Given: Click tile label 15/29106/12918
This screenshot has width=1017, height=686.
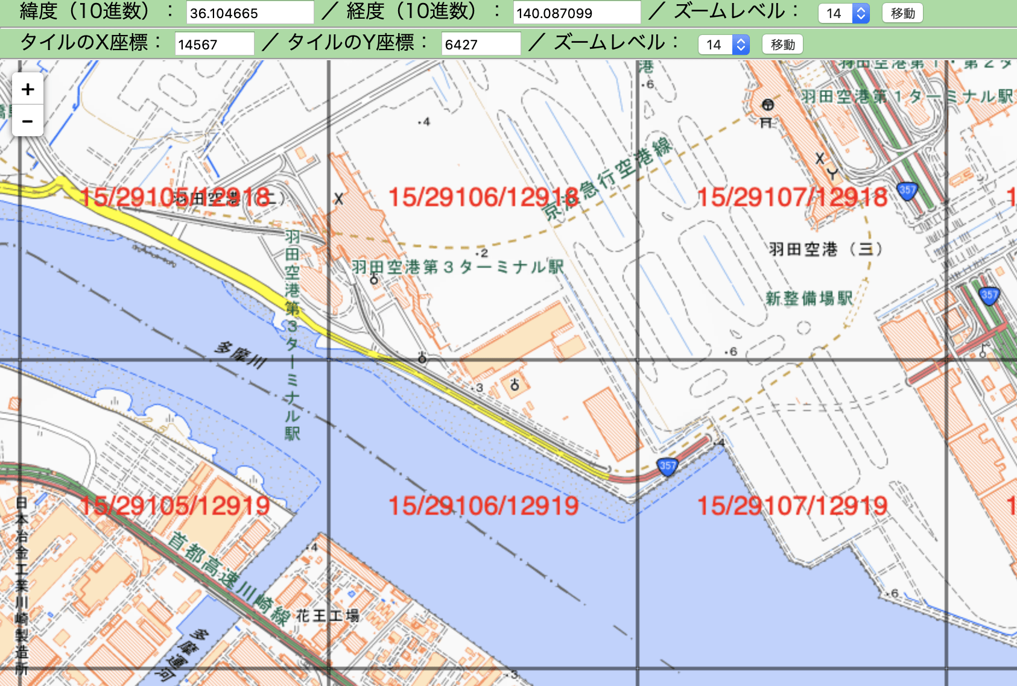Looking at the screenshot, I should point(483,197).
